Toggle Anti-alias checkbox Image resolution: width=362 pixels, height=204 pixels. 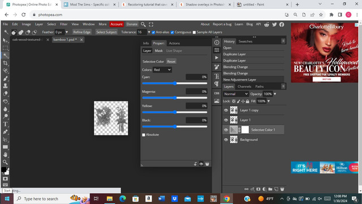click(153, 32)
